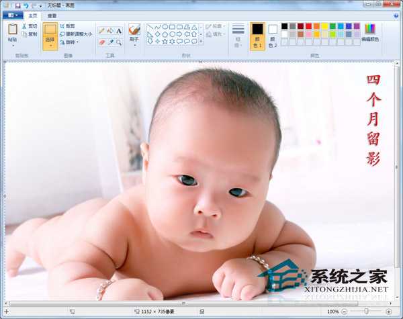Image resolution: width=403 pixels, height=319 pixels.
Task: Choose the Up arrow shape
Action: [195, 34]
